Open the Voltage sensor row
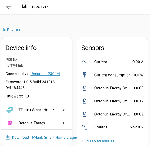Image resolution: width=150 pixels, height=146 pixels. 113,127
